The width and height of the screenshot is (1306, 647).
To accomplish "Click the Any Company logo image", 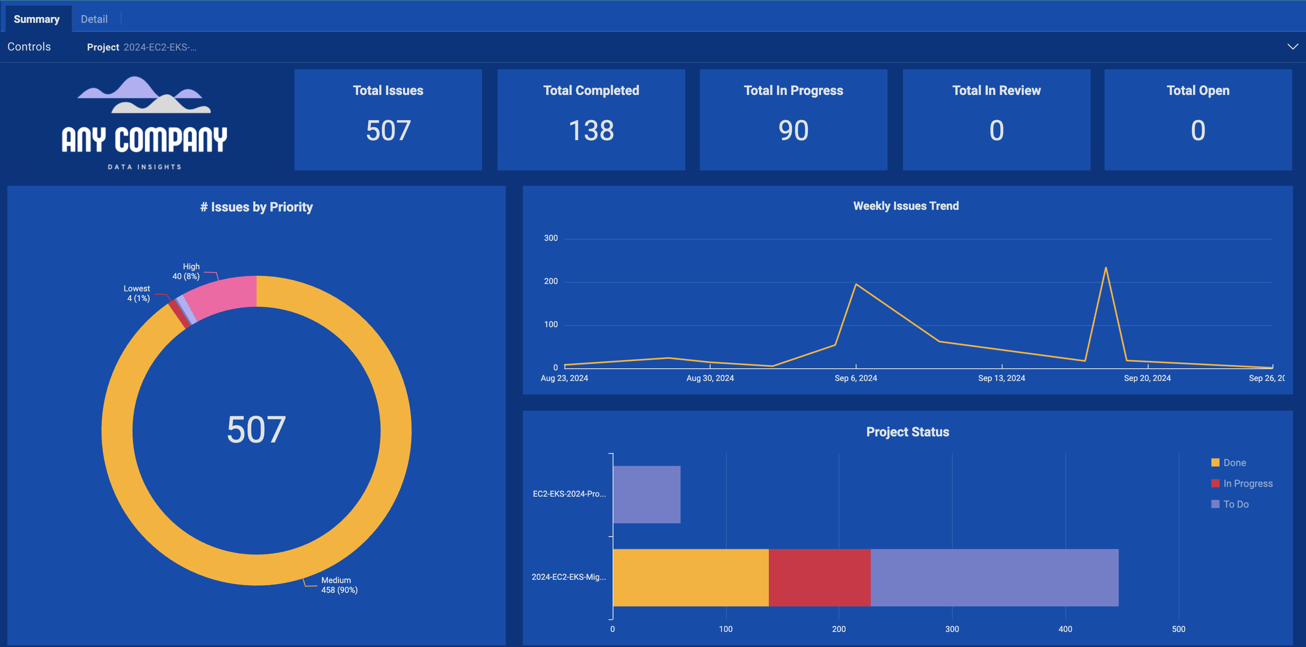I will click(144, 123).
